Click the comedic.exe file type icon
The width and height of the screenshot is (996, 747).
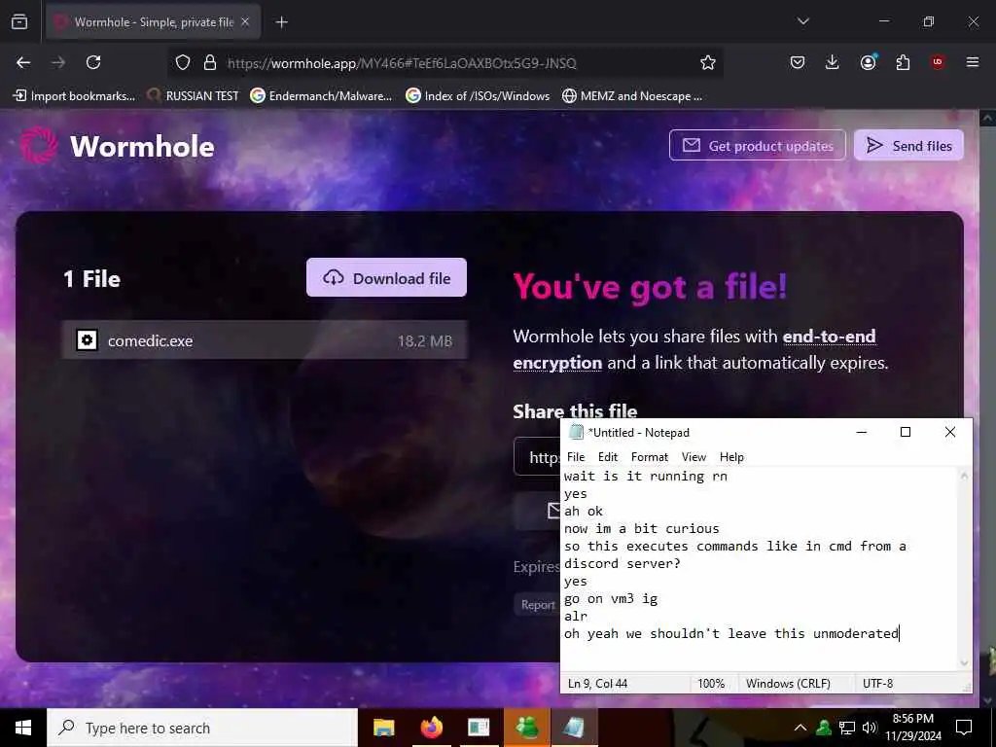click(87, 340)
